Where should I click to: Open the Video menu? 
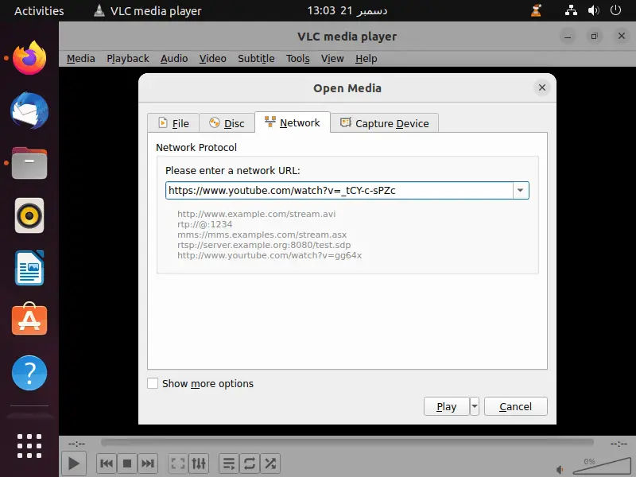(212, 58)
